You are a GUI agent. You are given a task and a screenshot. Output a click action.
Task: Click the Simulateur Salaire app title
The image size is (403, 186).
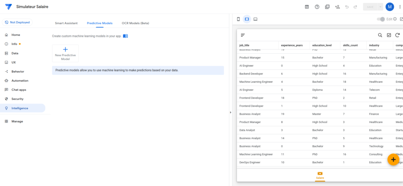click(x=32, y=7)
